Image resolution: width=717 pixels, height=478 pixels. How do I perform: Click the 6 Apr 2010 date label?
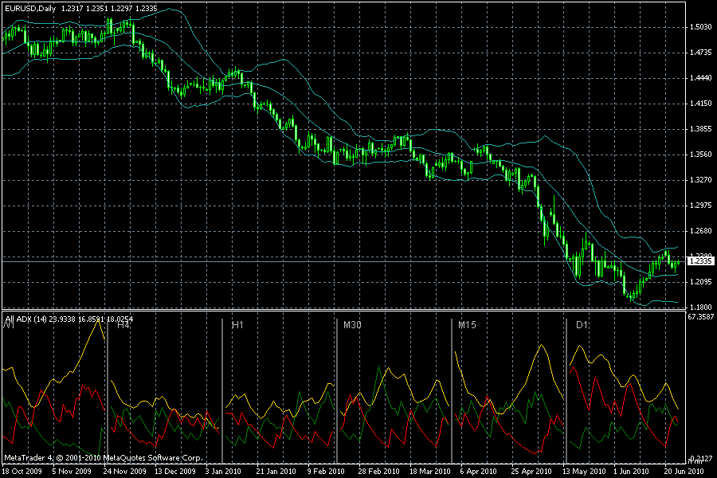pos(478,471)
